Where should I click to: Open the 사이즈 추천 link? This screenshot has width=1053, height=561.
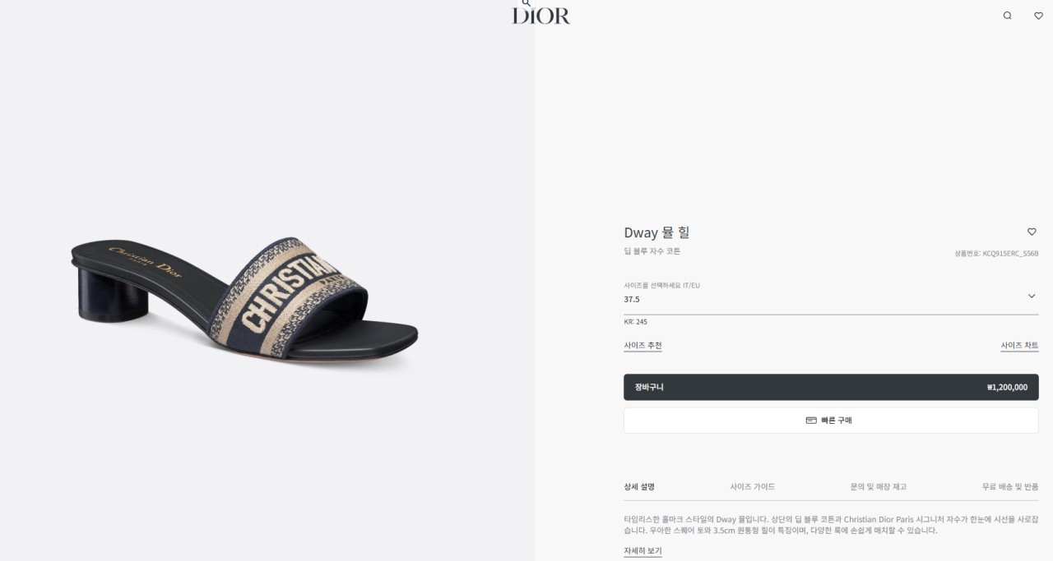[x=642, y=346]
